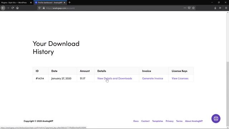This screenshot has width=229, height=129.
Task: Restore down the browser window
Action: [219, 3]
